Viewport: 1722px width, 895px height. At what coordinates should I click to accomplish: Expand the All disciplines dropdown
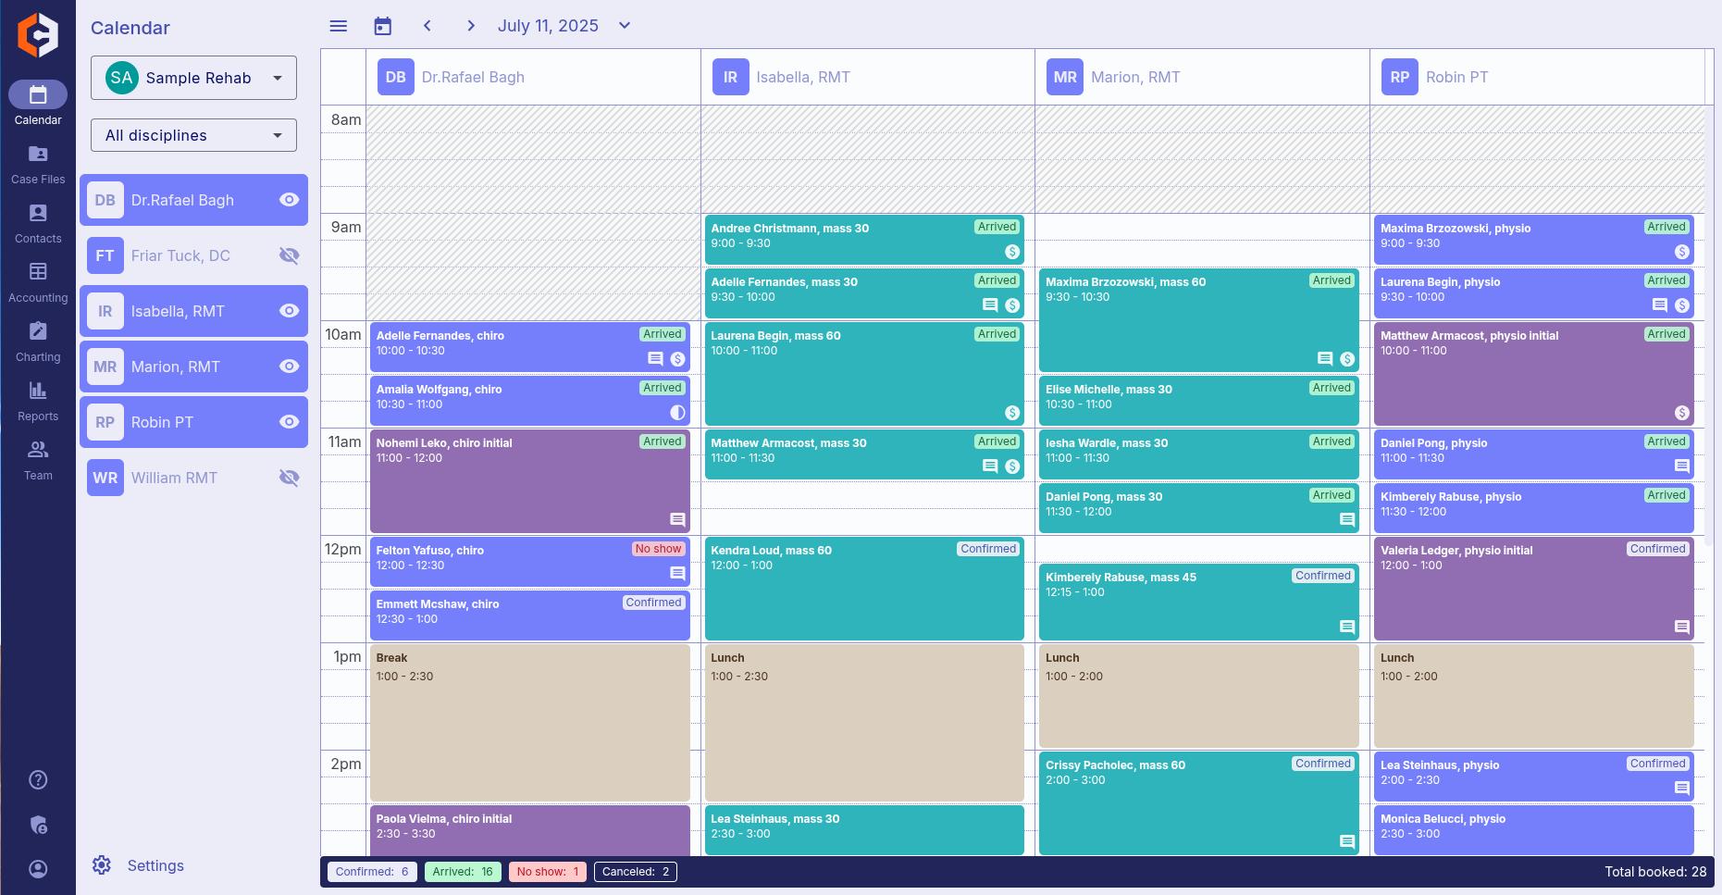pyautogui.click(x=193, y=135)
